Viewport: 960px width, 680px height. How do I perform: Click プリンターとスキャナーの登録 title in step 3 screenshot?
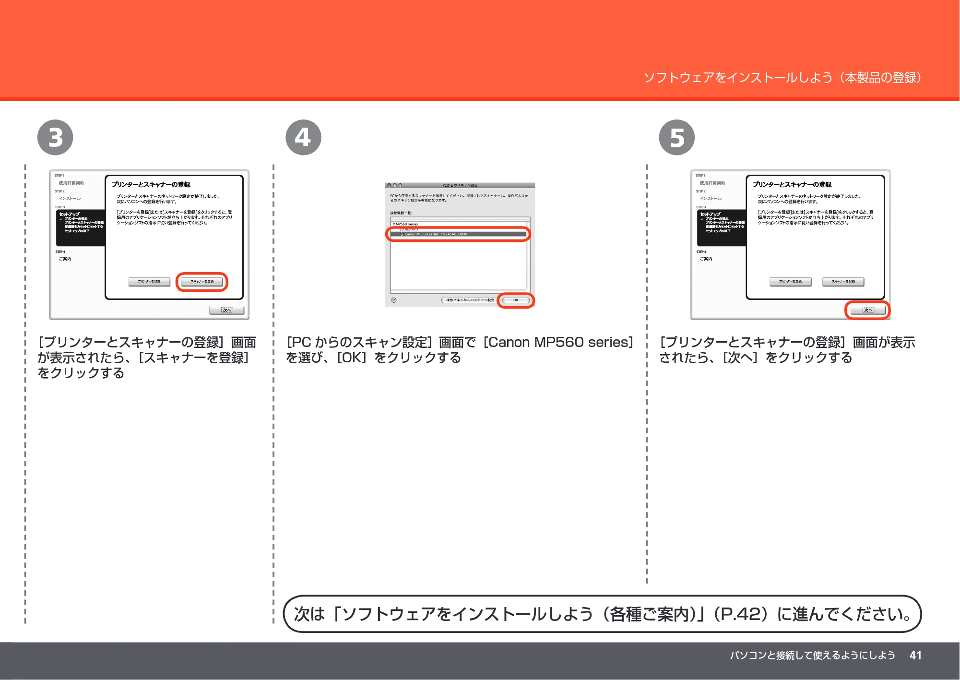[x=151, y=185]
